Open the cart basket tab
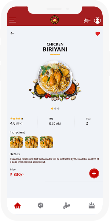The image size is (110, 221). coord(92,205)
